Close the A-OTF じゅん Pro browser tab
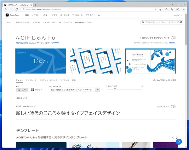 click(x=31, y=5)
